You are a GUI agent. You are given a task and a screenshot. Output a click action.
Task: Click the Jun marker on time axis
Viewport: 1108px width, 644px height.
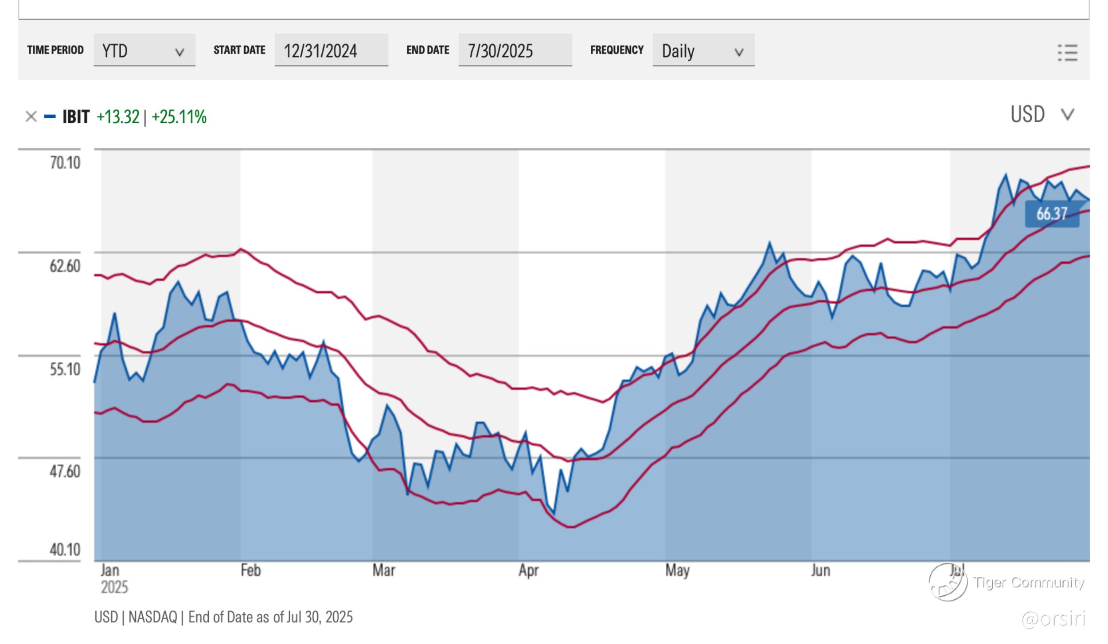click(x=820, y=570)
